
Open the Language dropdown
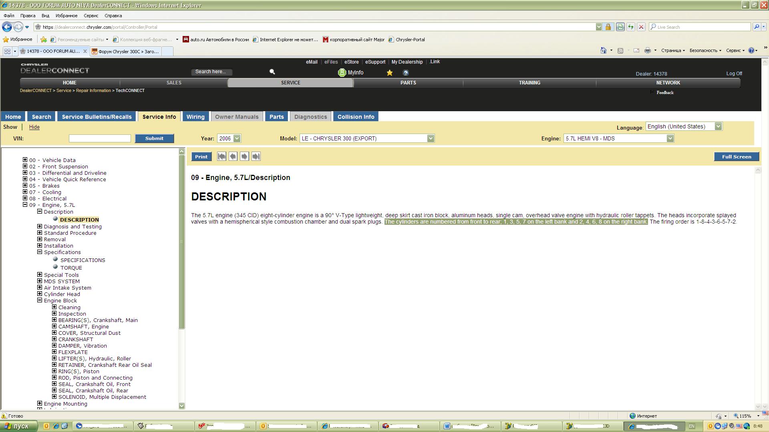point(718,126)
